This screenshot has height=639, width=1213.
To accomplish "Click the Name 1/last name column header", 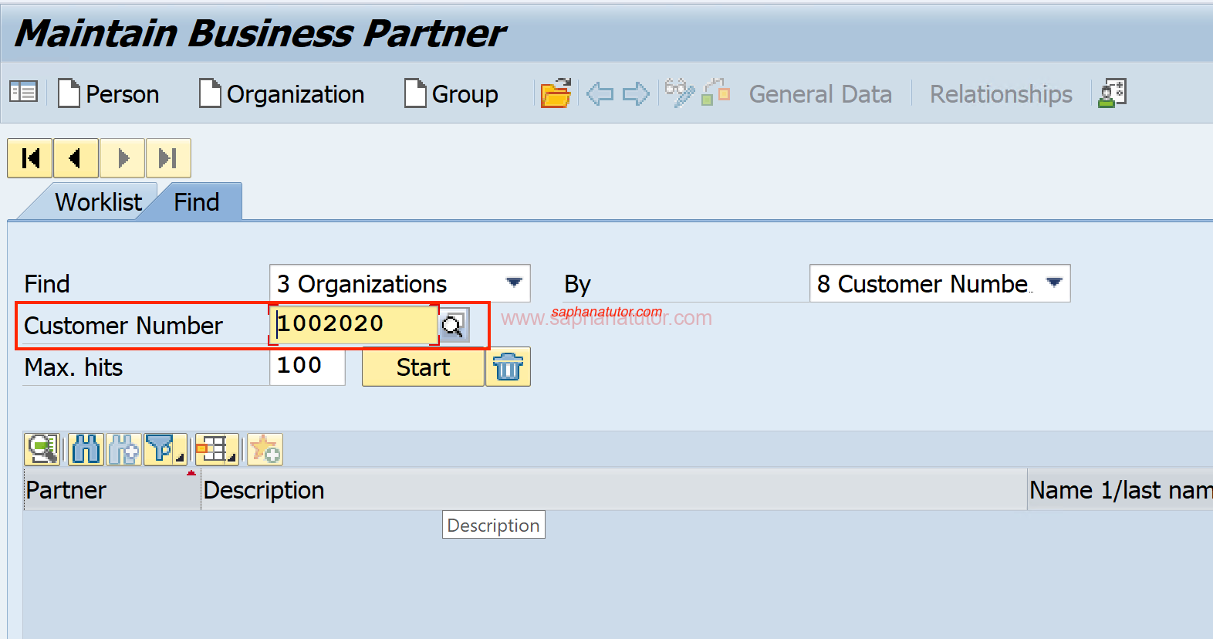I will (1120, 489).
